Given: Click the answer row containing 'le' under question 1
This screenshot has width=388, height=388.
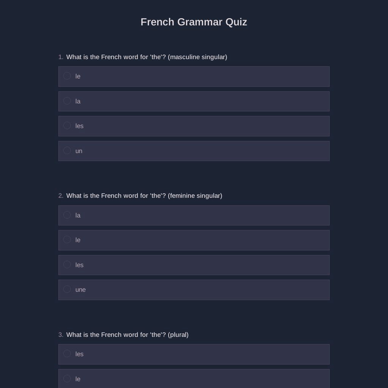Looking at the screenshot, I should point(194,76).
